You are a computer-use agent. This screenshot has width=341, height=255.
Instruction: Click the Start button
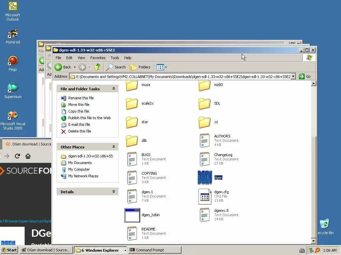(x=9, y=250)
